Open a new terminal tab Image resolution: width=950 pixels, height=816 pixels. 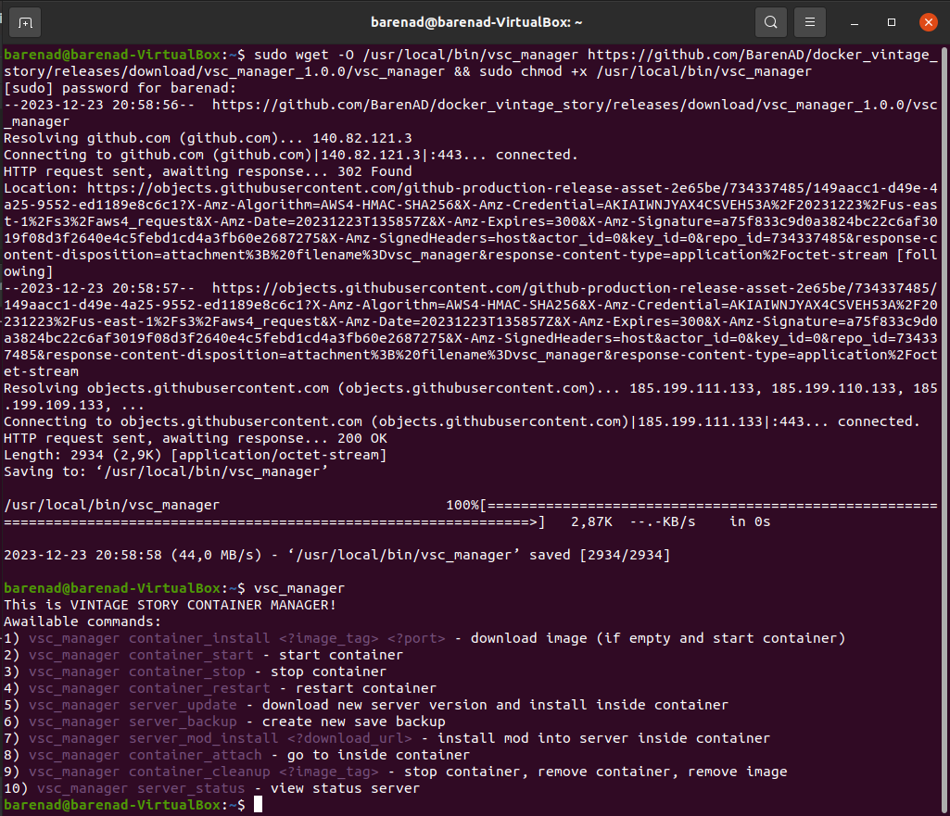[25, 21]
